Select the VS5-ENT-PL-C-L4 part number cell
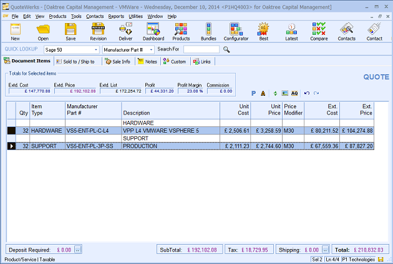This screenshot has height=264, width=393. [x=93, y=131]
